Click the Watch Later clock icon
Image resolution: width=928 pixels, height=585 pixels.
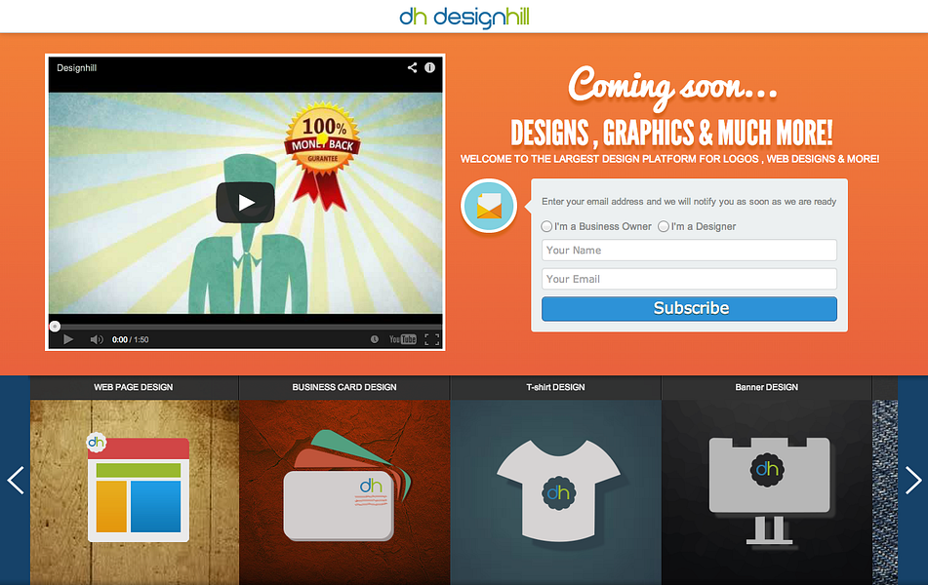click(374, 339)
